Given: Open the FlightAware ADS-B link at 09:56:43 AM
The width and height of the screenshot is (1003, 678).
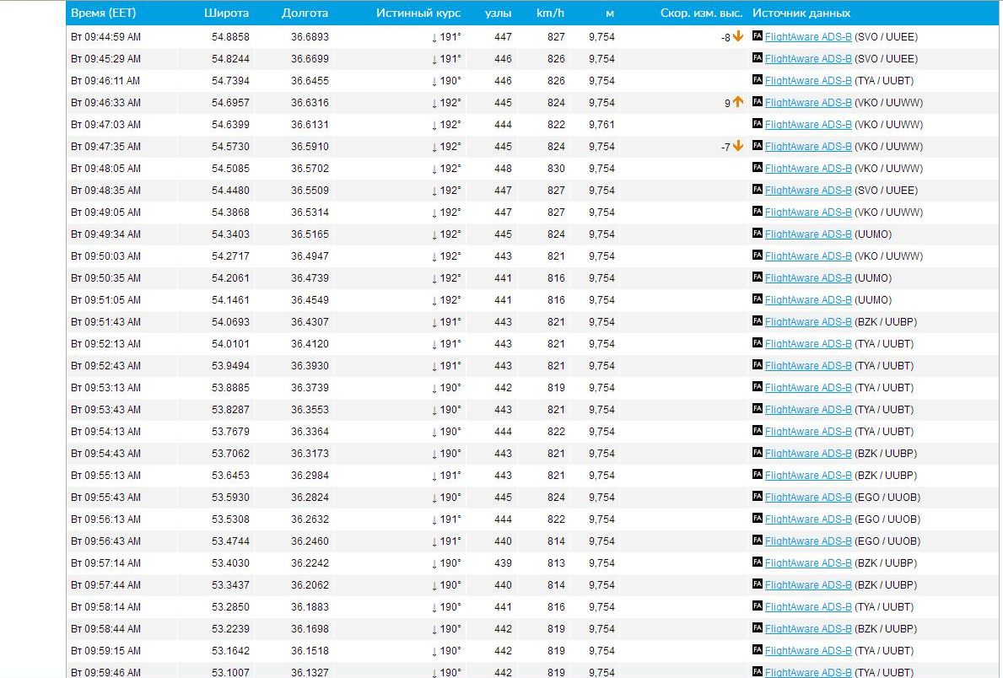Looking at the screenshot, I should pos(807,541).
